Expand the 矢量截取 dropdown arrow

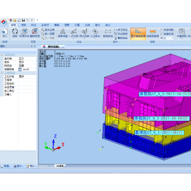click(181, 39)
